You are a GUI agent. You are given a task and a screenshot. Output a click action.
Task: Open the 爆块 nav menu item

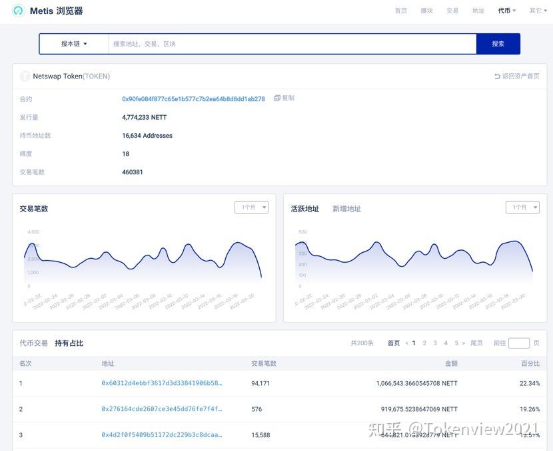click(426, 11)
